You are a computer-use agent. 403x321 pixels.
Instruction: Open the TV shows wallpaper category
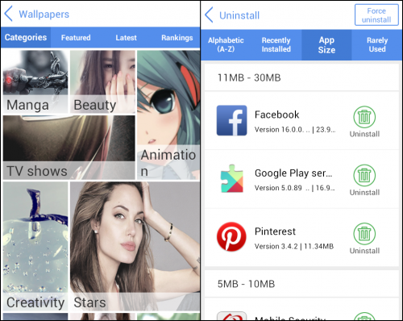tap(69, 148)
